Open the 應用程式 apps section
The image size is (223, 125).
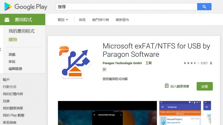23,19
